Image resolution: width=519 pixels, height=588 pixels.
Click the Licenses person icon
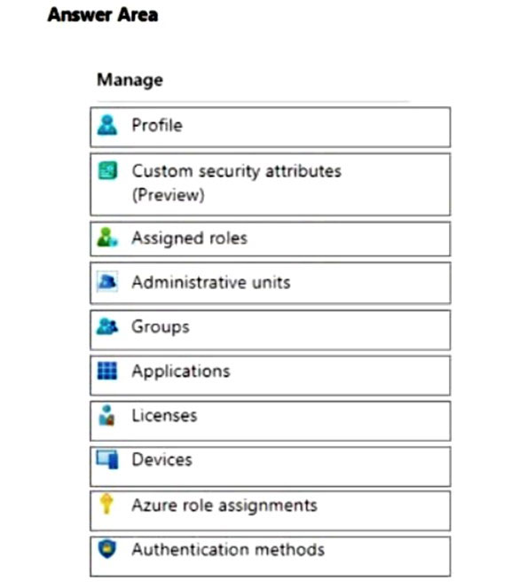pos(106,415)
